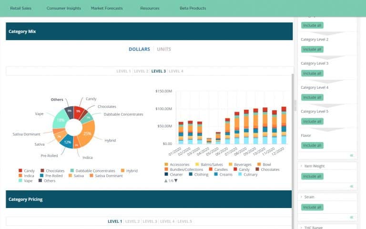366x229 pixels.
Task: Click the 12/2020 stacked bar
Action: point(284,125)
